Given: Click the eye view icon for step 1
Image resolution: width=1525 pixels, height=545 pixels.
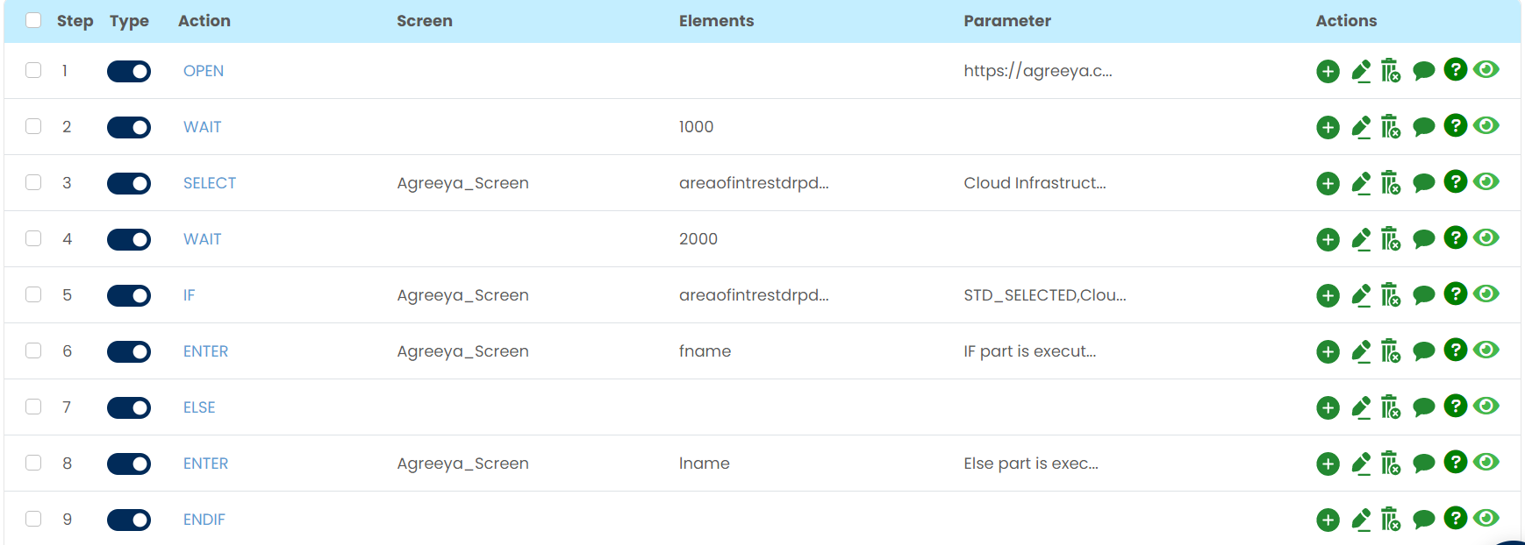Looking at the screenshot, I should coord(1486,70).
